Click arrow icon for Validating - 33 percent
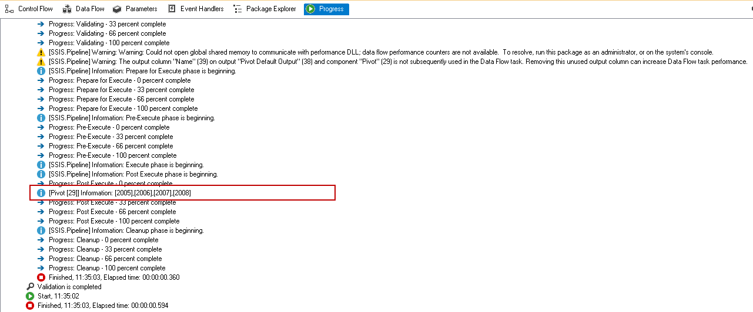This screenshot has width=753, height=312. pos(41,24)
